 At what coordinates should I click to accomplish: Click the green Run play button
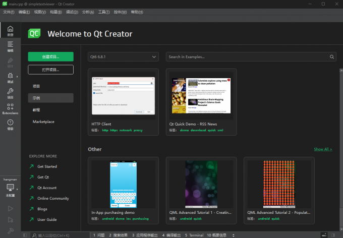point(10,208)
